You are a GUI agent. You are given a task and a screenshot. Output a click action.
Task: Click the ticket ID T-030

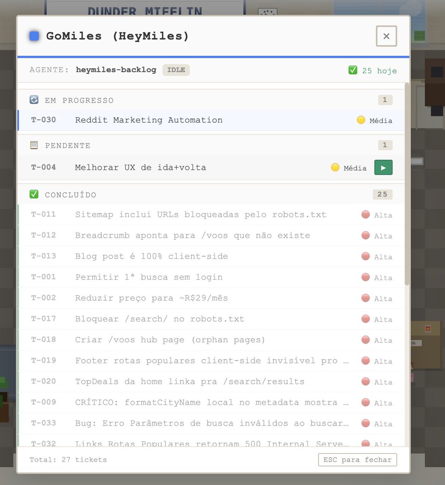[x=44, y=120]
